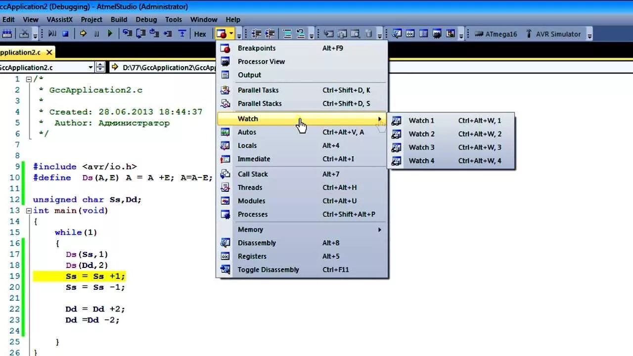Click the Reset toolbar icon with up arrow
The width and height of the screenshot is (633, 356).
182,34
